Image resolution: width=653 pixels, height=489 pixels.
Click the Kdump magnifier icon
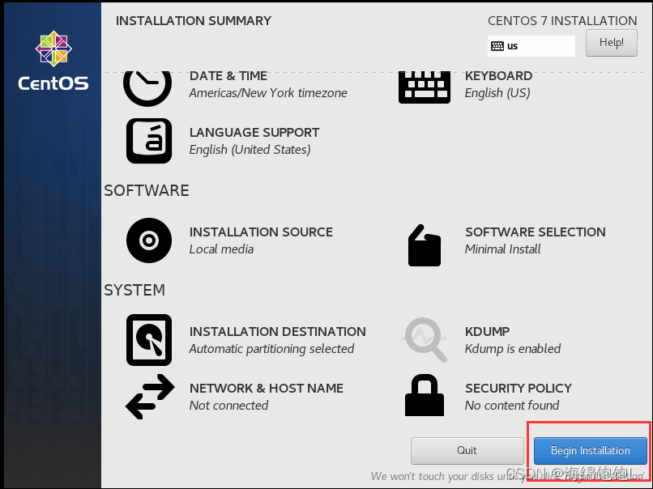(425, 339)
